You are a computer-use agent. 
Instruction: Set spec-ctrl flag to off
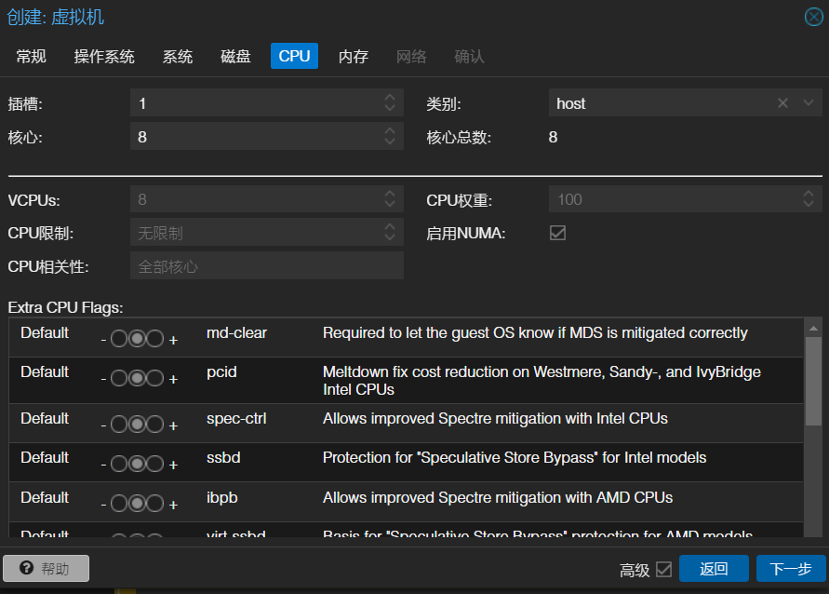click(x=119, y=425)
